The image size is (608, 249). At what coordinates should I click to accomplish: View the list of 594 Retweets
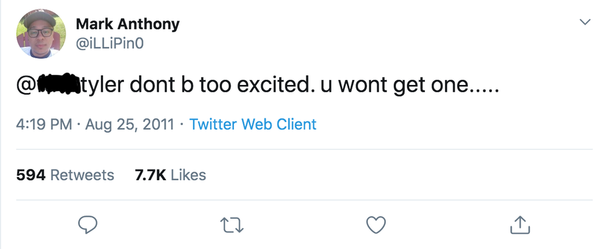(x=65, y=175)
